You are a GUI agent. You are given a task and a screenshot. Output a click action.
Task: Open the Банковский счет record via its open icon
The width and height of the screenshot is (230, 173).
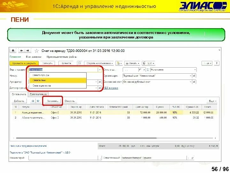tap(194, 82)
